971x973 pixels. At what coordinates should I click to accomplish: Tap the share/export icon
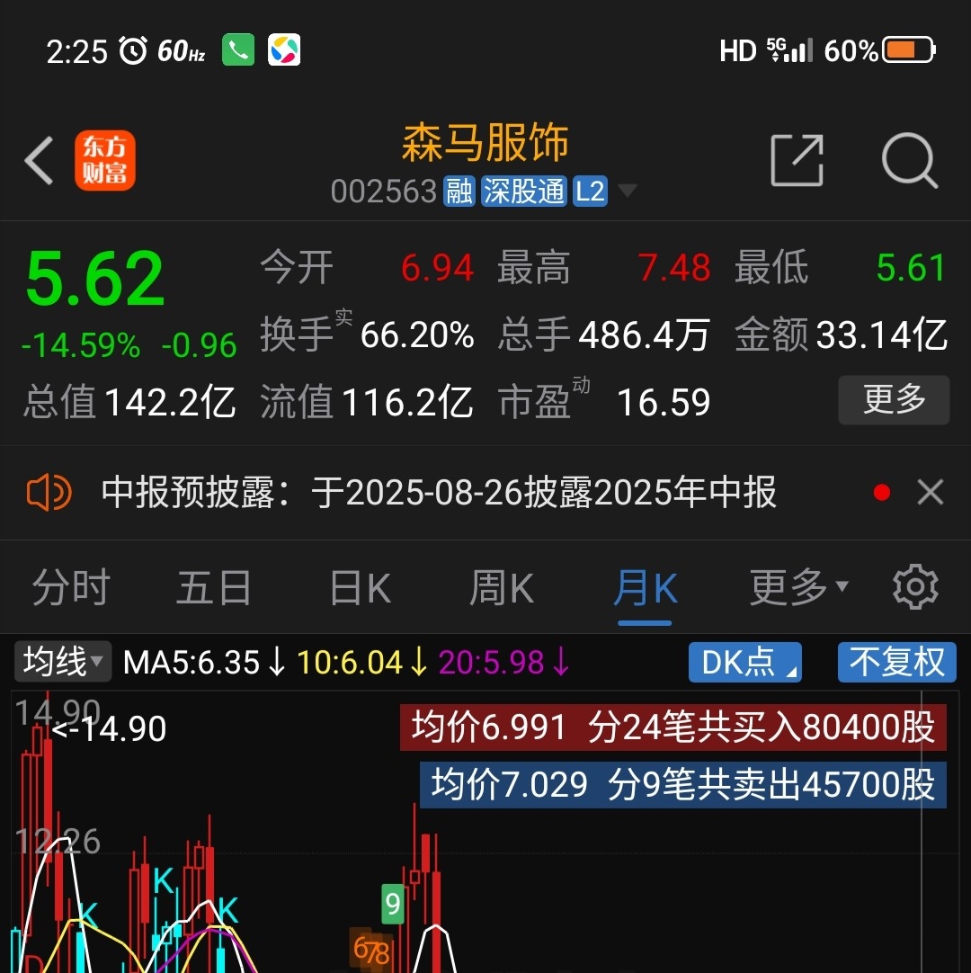[x=797, y=160]
